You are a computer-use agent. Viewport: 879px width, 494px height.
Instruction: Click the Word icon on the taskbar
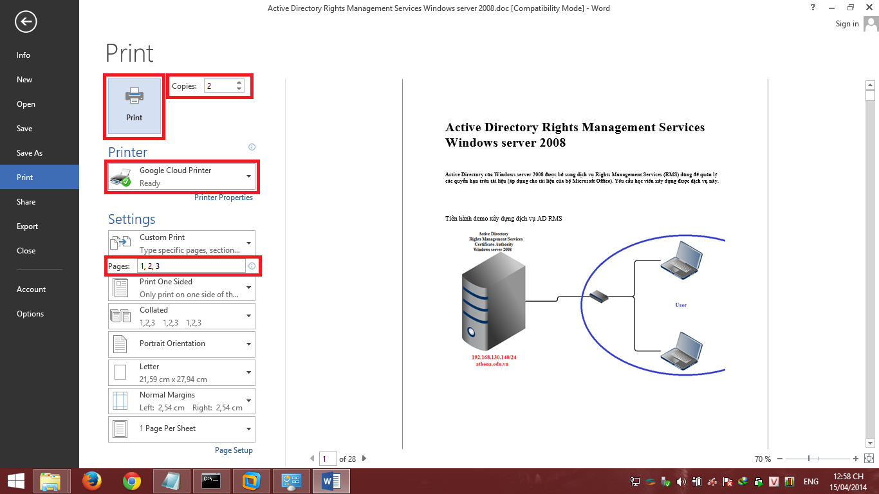(x=331, y=481)
